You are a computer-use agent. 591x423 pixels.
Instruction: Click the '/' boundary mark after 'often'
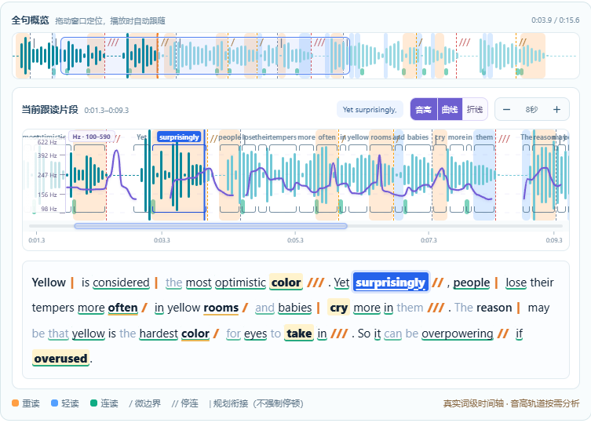[x=144, y=308]
